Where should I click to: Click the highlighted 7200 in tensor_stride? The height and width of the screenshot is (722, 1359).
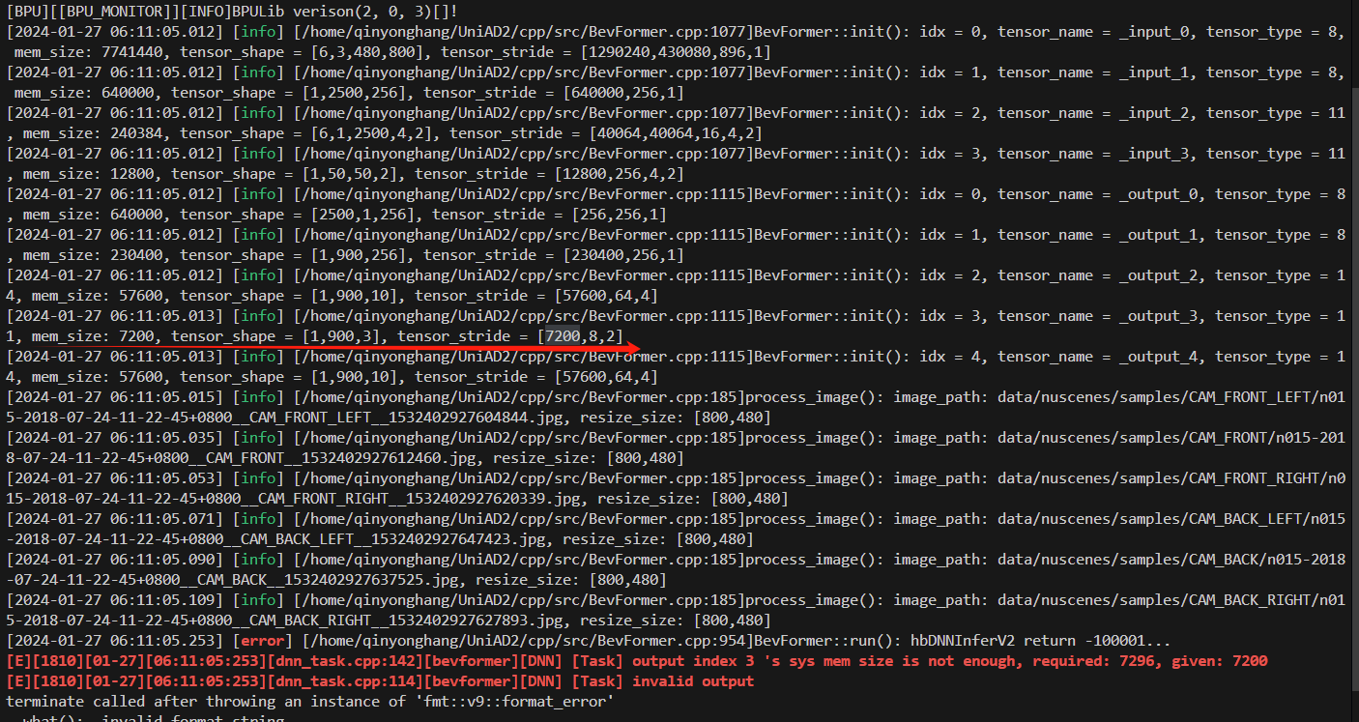click(x=563, y=336)
